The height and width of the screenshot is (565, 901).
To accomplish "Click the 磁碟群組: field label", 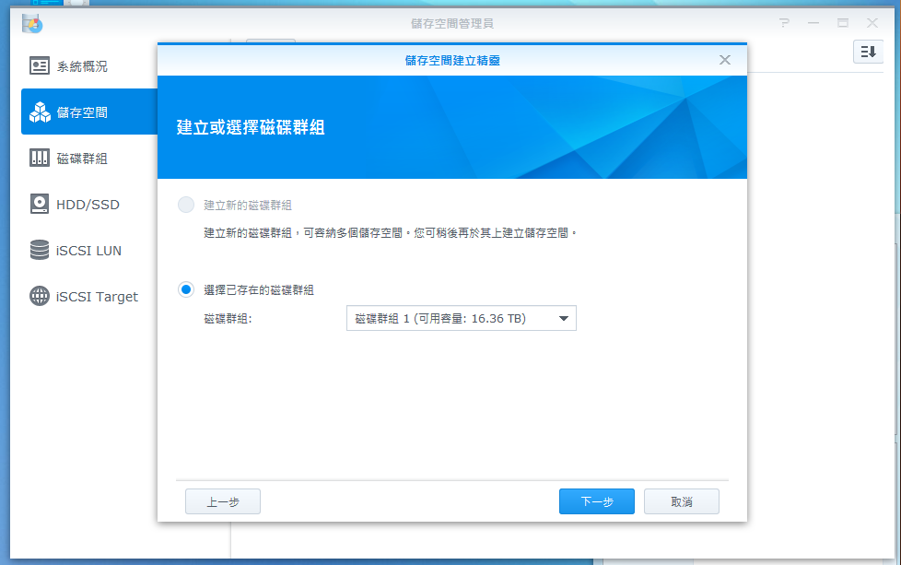I will [x=228, y=318].
